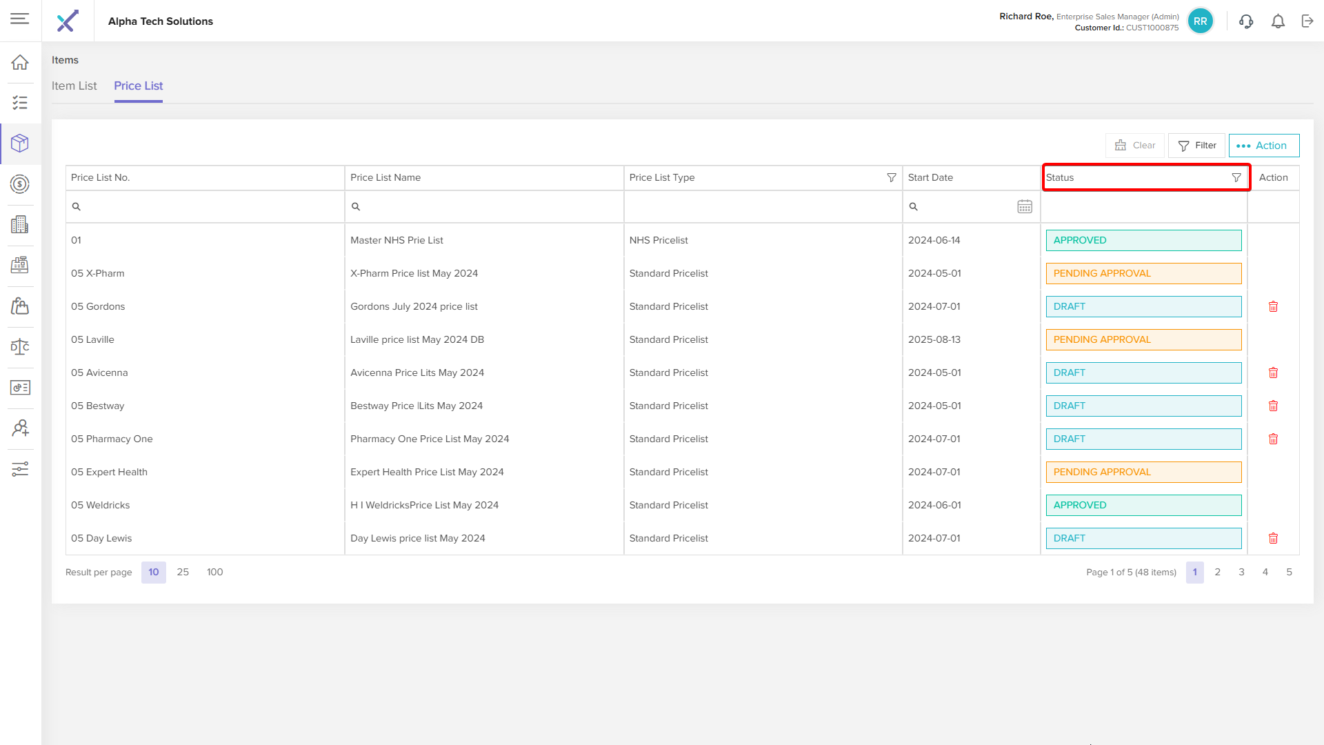Open the dollar coin sidebar icon
The height and width of the screenshot is (745, 1324).
20,184
